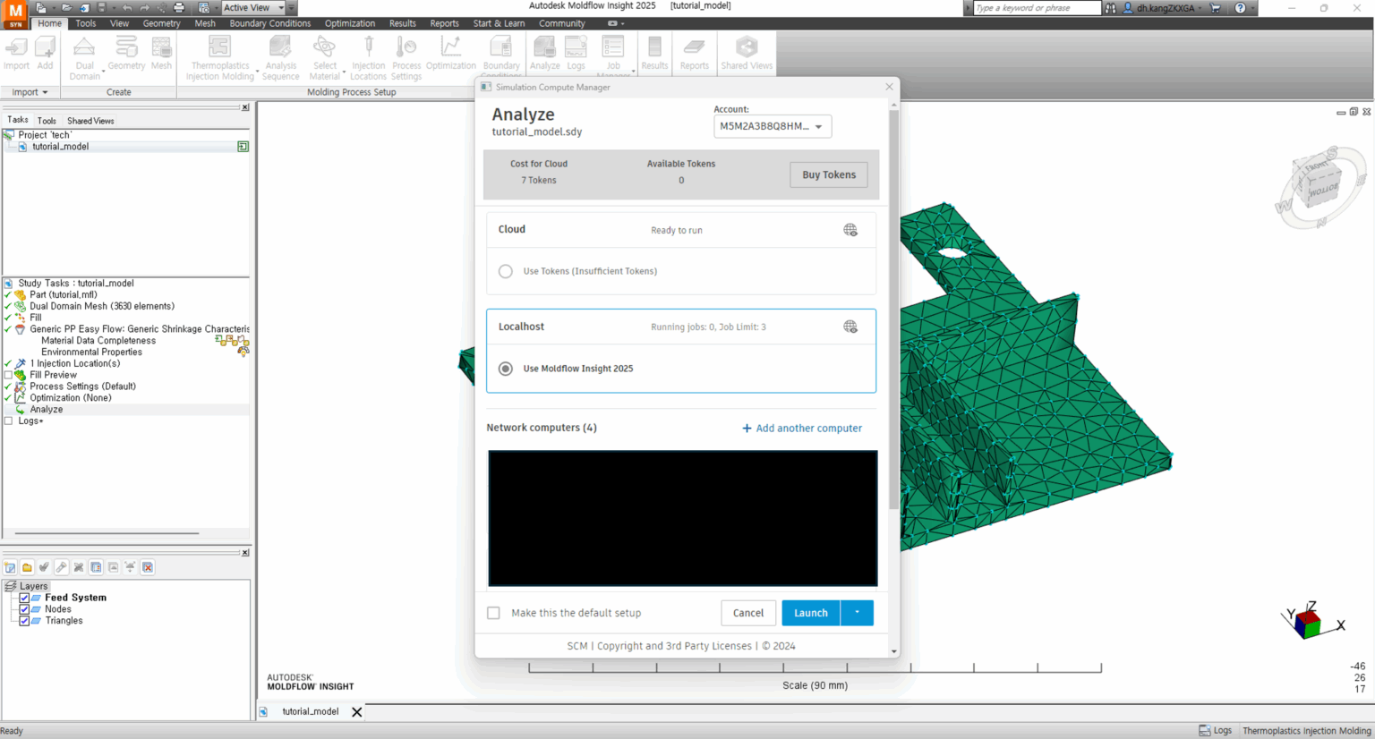Click the Cloud section globe icon
This screenshot has height=739, width=1375.
pos(850,230)
